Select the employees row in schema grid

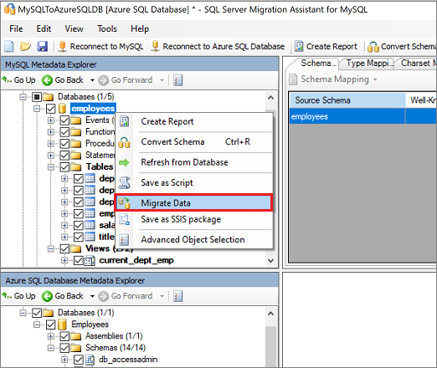click(362, 116)
